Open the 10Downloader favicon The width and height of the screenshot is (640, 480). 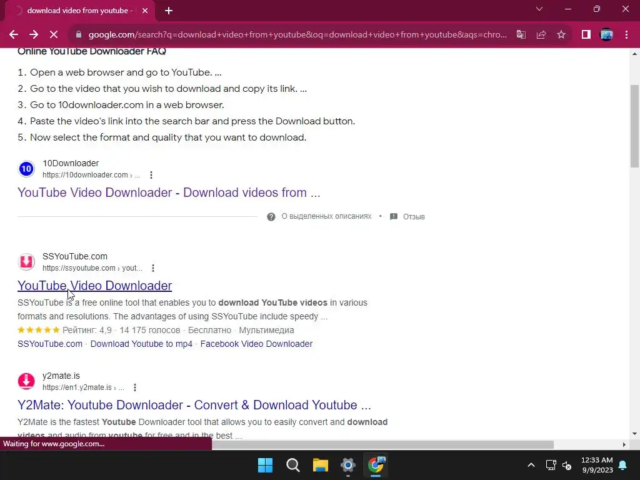(26, 169)
